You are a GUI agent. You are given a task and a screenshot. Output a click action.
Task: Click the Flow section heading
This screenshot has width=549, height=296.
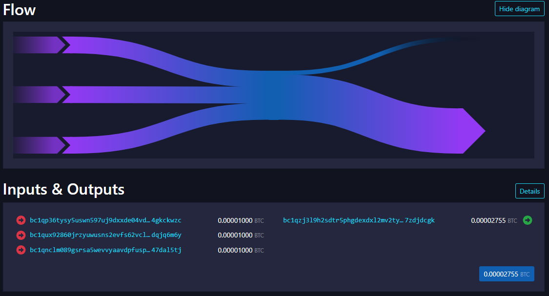[20, 9]
